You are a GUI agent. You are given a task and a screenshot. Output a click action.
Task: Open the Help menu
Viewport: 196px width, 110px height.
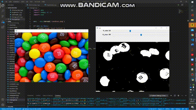(x=43, y=2)
